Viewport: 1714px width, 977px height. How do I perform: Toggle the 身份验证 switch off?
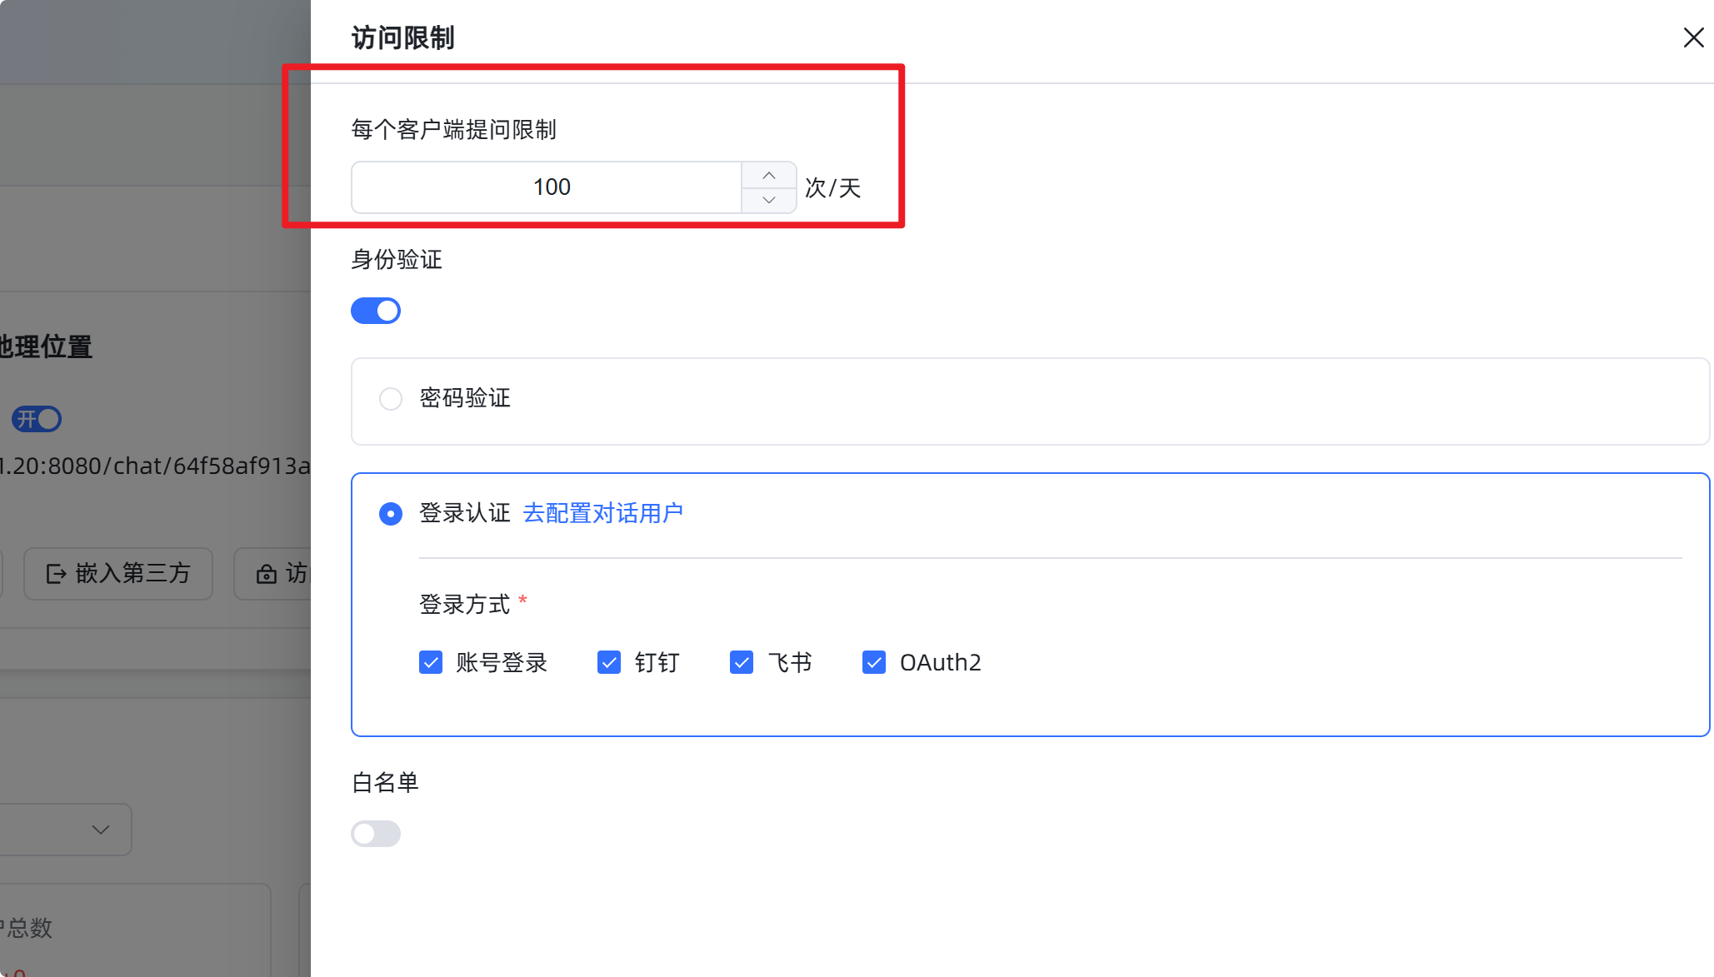coord(376,311)
